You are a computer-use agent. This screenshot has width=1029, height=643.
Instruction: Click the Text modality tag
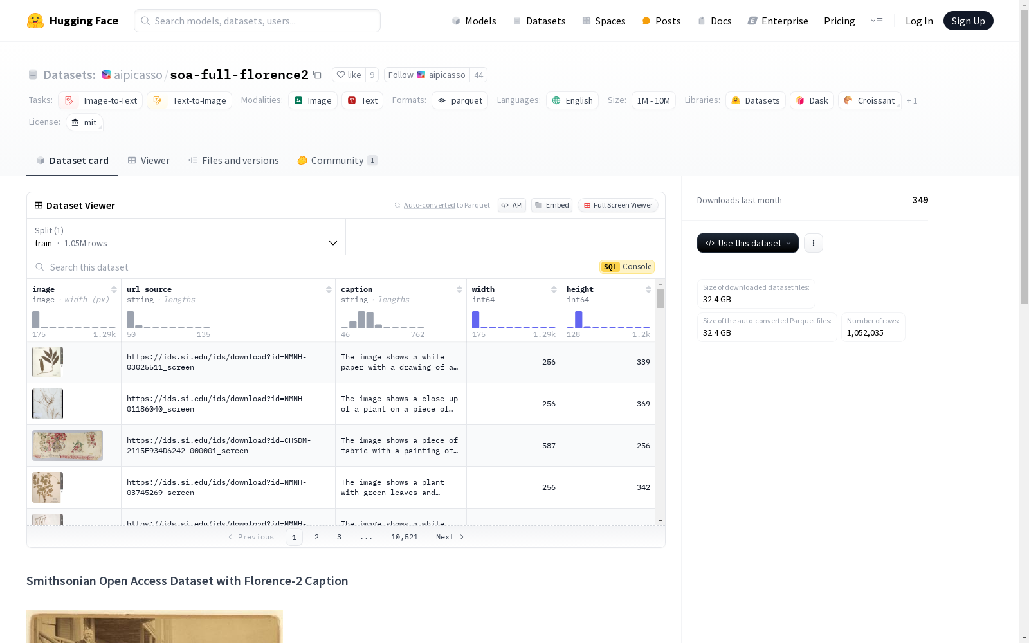(x=363, y=100)
